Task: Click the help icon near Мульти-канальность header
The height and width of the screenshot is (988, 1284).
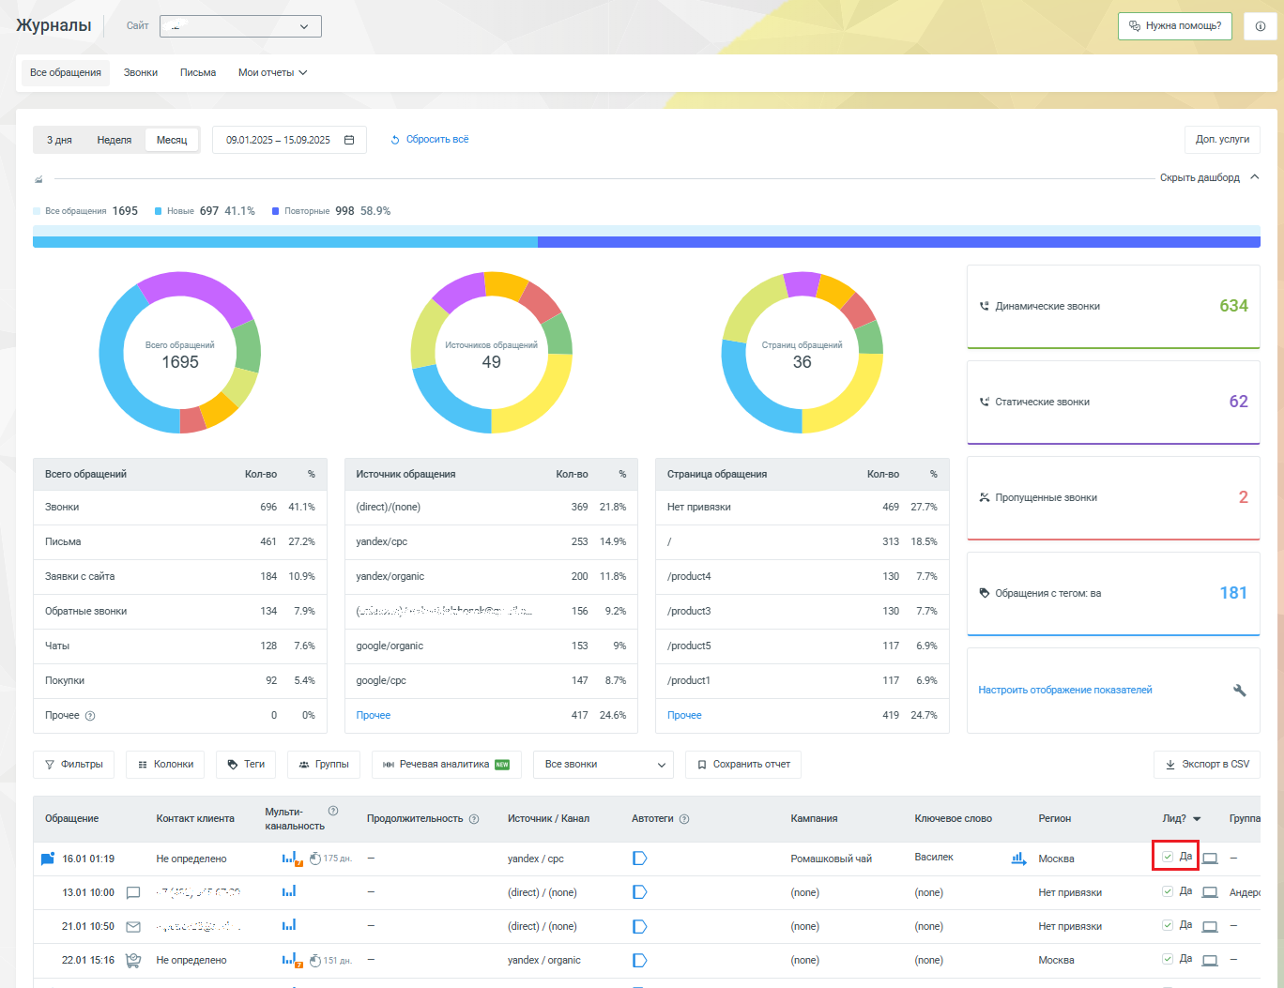Action: point(333,811)
